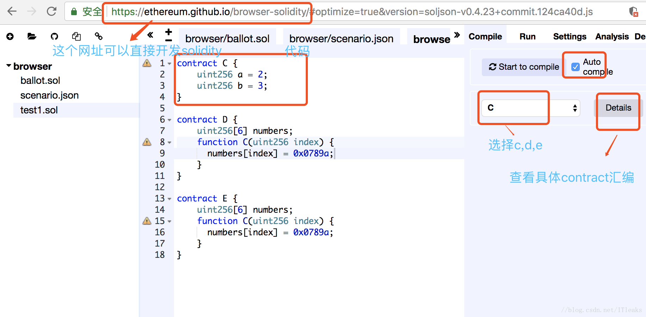Collapse the browser folder in file tree
The width and height of the screenshot is (646, 317).
point(9,66)
